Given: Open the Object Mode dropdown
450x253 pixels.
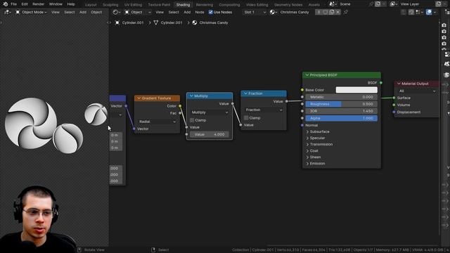Looking at the screenshot, I should tap(31, 12).
